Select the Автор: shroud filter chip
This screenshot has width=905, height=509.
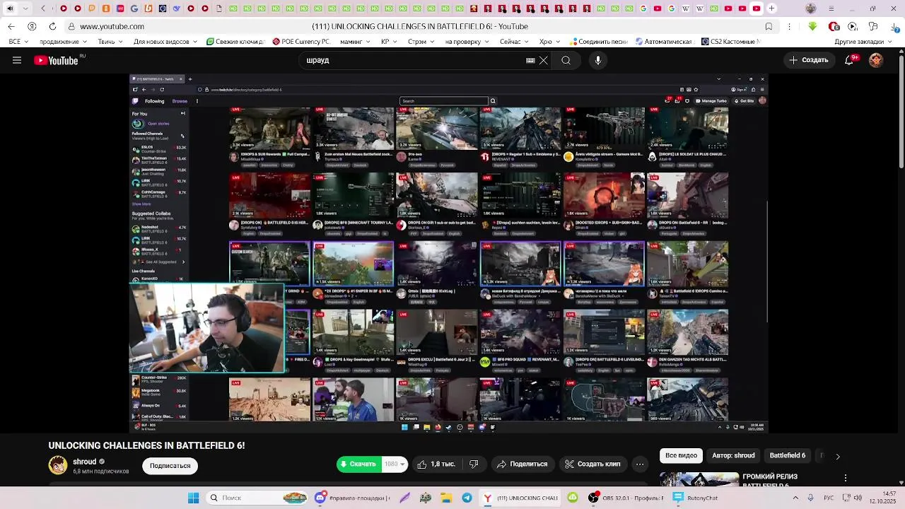pos(733,455)
